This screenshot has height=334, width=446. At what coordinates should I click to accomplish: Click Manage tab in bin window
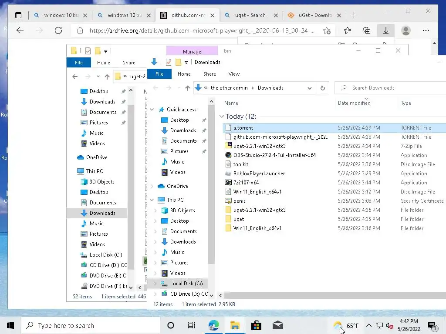pyautogui.click(x=192, y=51)
